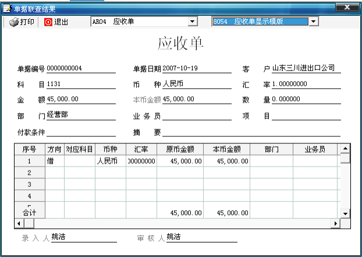Click the horizontal scrollbar thumb of the table
The height and width of the screenshot is (257, 362).
[29, 223]
